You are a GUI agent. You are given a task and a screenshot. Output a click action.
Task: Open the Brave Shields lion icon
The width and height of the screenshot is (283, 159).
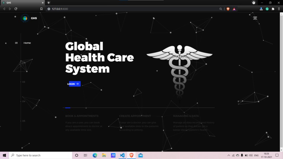click(228, 9)
